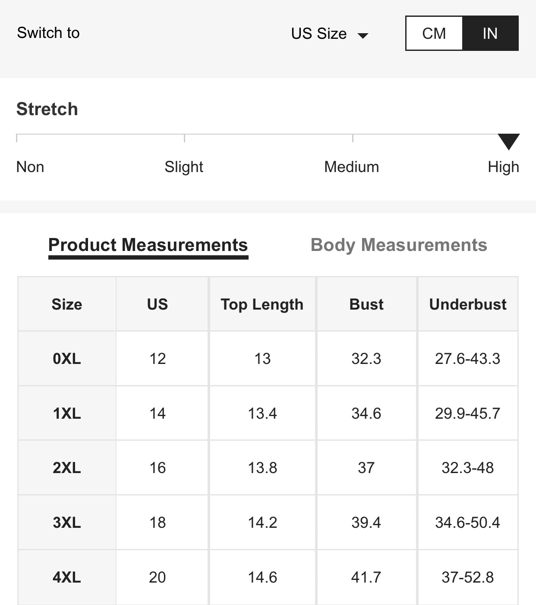Open the US Size dropdown
Viewport: 536px width, 605px height.
pyautogui.click(x=319, y=34)
